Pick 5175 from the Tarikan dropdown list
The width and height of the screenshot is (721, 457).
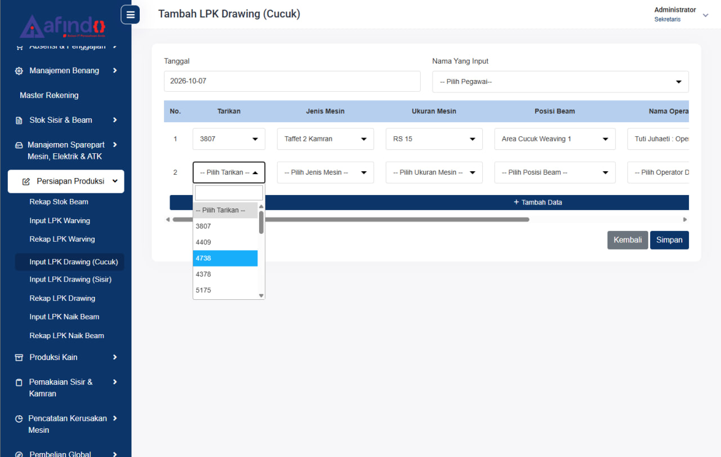[x=225, y=290]
